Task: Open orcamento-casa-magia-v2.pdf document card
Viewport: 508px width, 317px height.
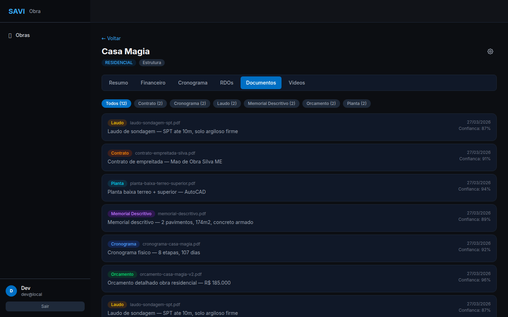Action: pyautogui.click(x=299, y=279)
